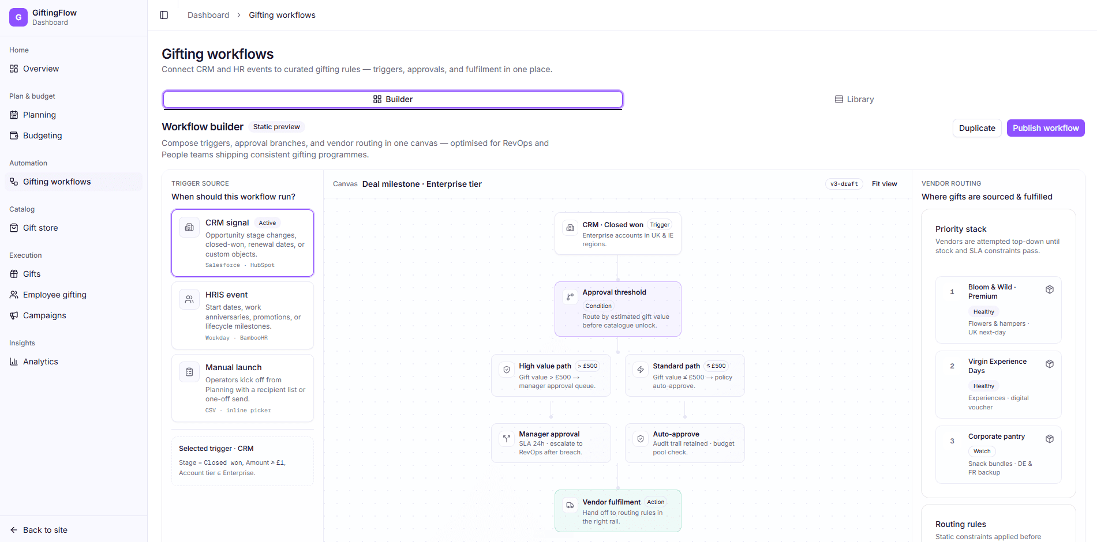Screen dimensions: 1097x542
Task: Click the HRIS event people icon
Action: (189, 299)
